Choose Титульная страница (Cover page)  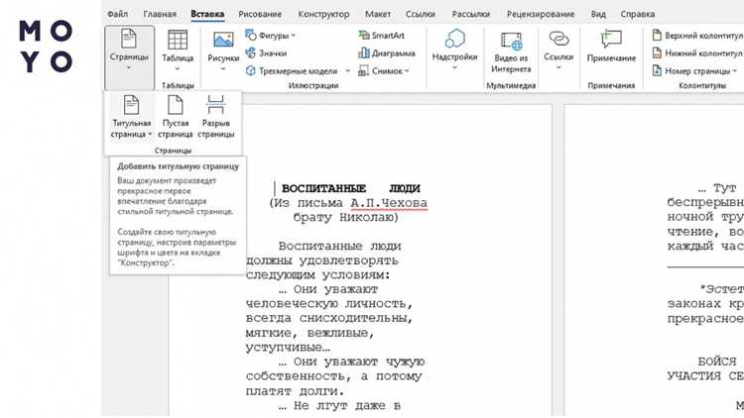(x=131, y=117)
